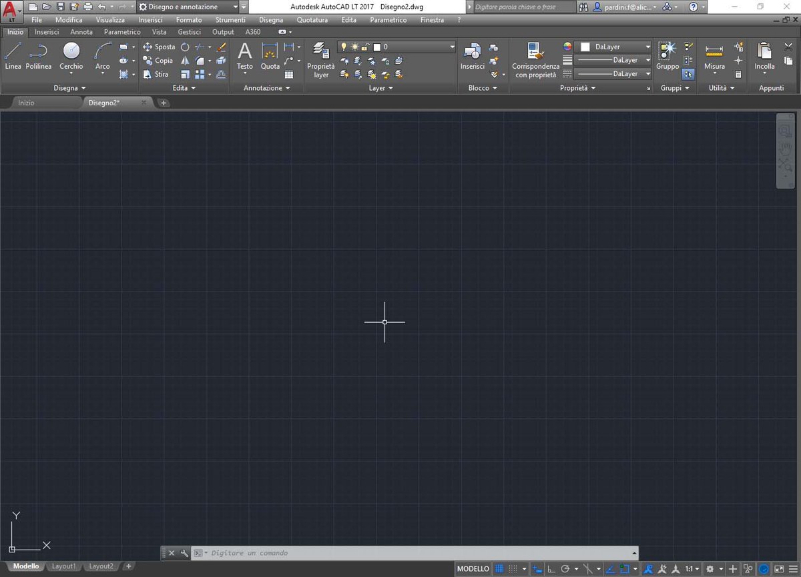Click the Stira command in Edita panel
801x577 pixels.
click(160, 74)
